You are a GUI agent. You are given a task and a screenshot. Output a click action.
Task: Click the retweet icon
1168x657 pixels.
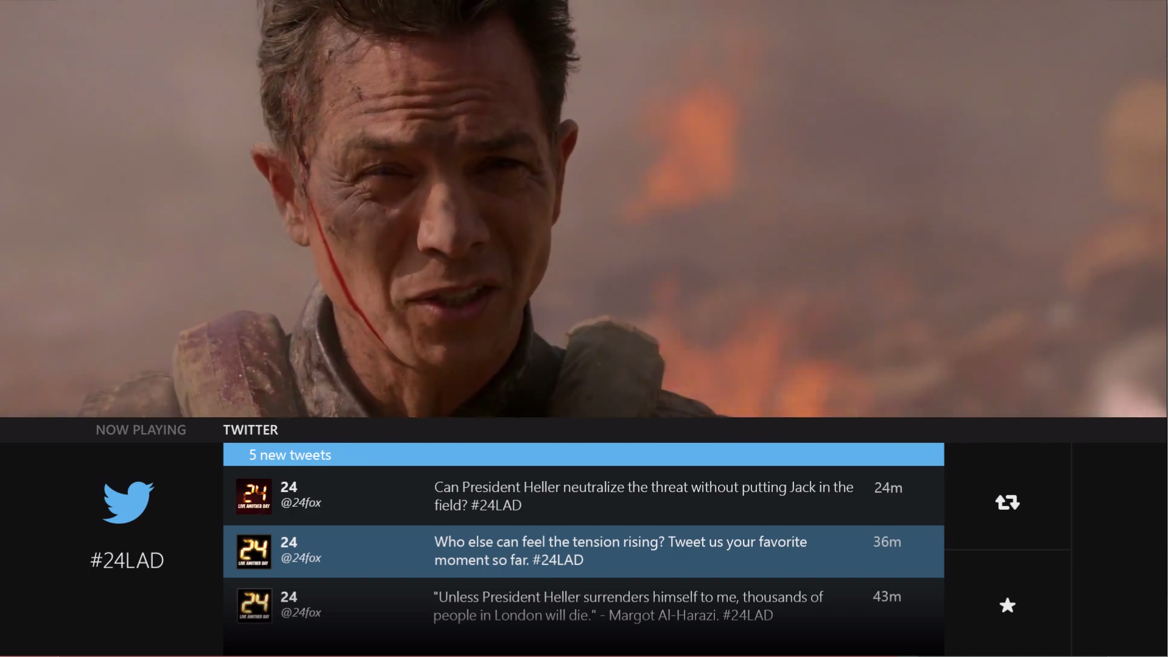pyautogui.click(x=1007, y=502)
